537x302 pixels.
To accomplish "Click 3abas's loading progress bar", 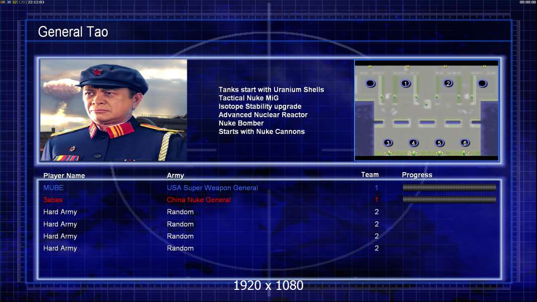I will 449,199.
